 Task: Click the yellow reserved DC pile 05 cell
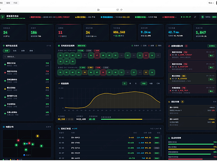(85, 72)
